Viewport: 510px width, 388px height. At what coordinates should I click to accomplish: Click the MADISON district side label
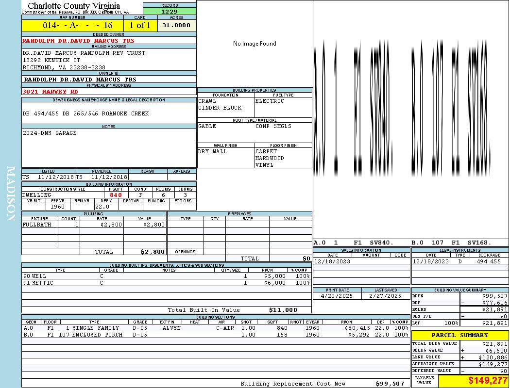click(x=11, y=194)
